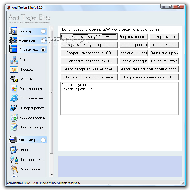Click the Оптимизация Windows flag icon
Screen dimensions: 190x190
pyautogui.click(x=14, y=89)
